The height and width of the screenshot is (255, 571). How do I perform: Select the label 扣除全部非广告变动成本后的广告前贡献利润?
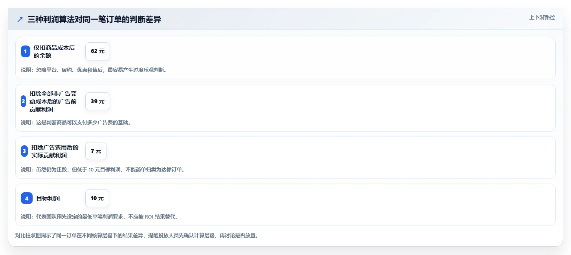point(53,101)
